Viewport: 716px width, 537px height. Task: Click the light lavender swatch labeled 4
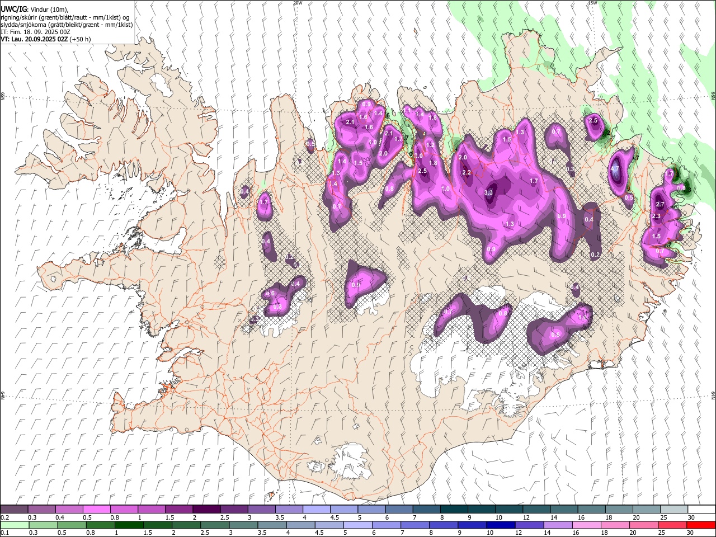pyautogui.click(x=317, y=509)
